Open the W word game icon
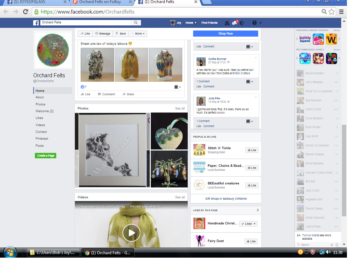The width and height of the screenshot is (350, 260). (x=331, y=39)
